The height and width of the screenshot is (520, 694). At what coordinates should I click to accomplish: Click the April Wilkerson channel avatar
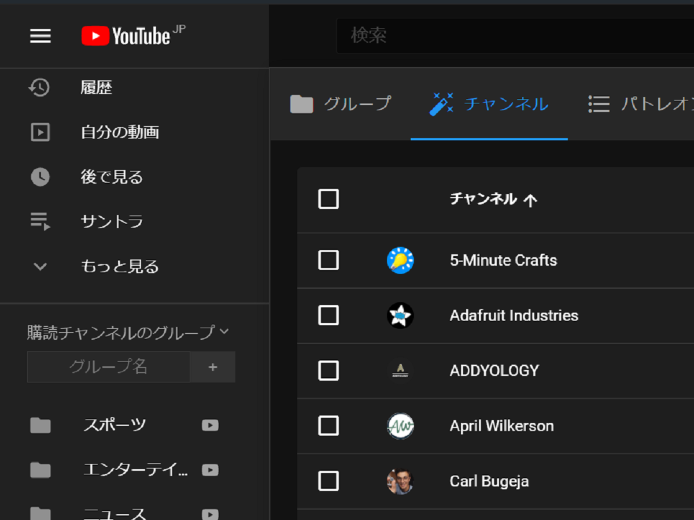coord(400,426)
